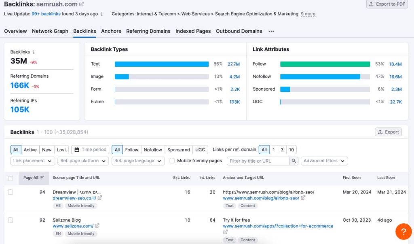
Task: Open dreamview-seo.co.il/ source link
Action: [74, 198]
